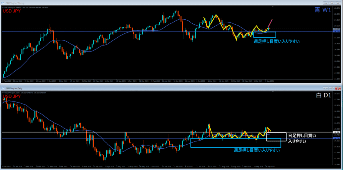This screenshot has height=170, width=343.
Task: Click the 16 Jun 2024 date on the Weekly time axis
Action: tap(178, 81)
